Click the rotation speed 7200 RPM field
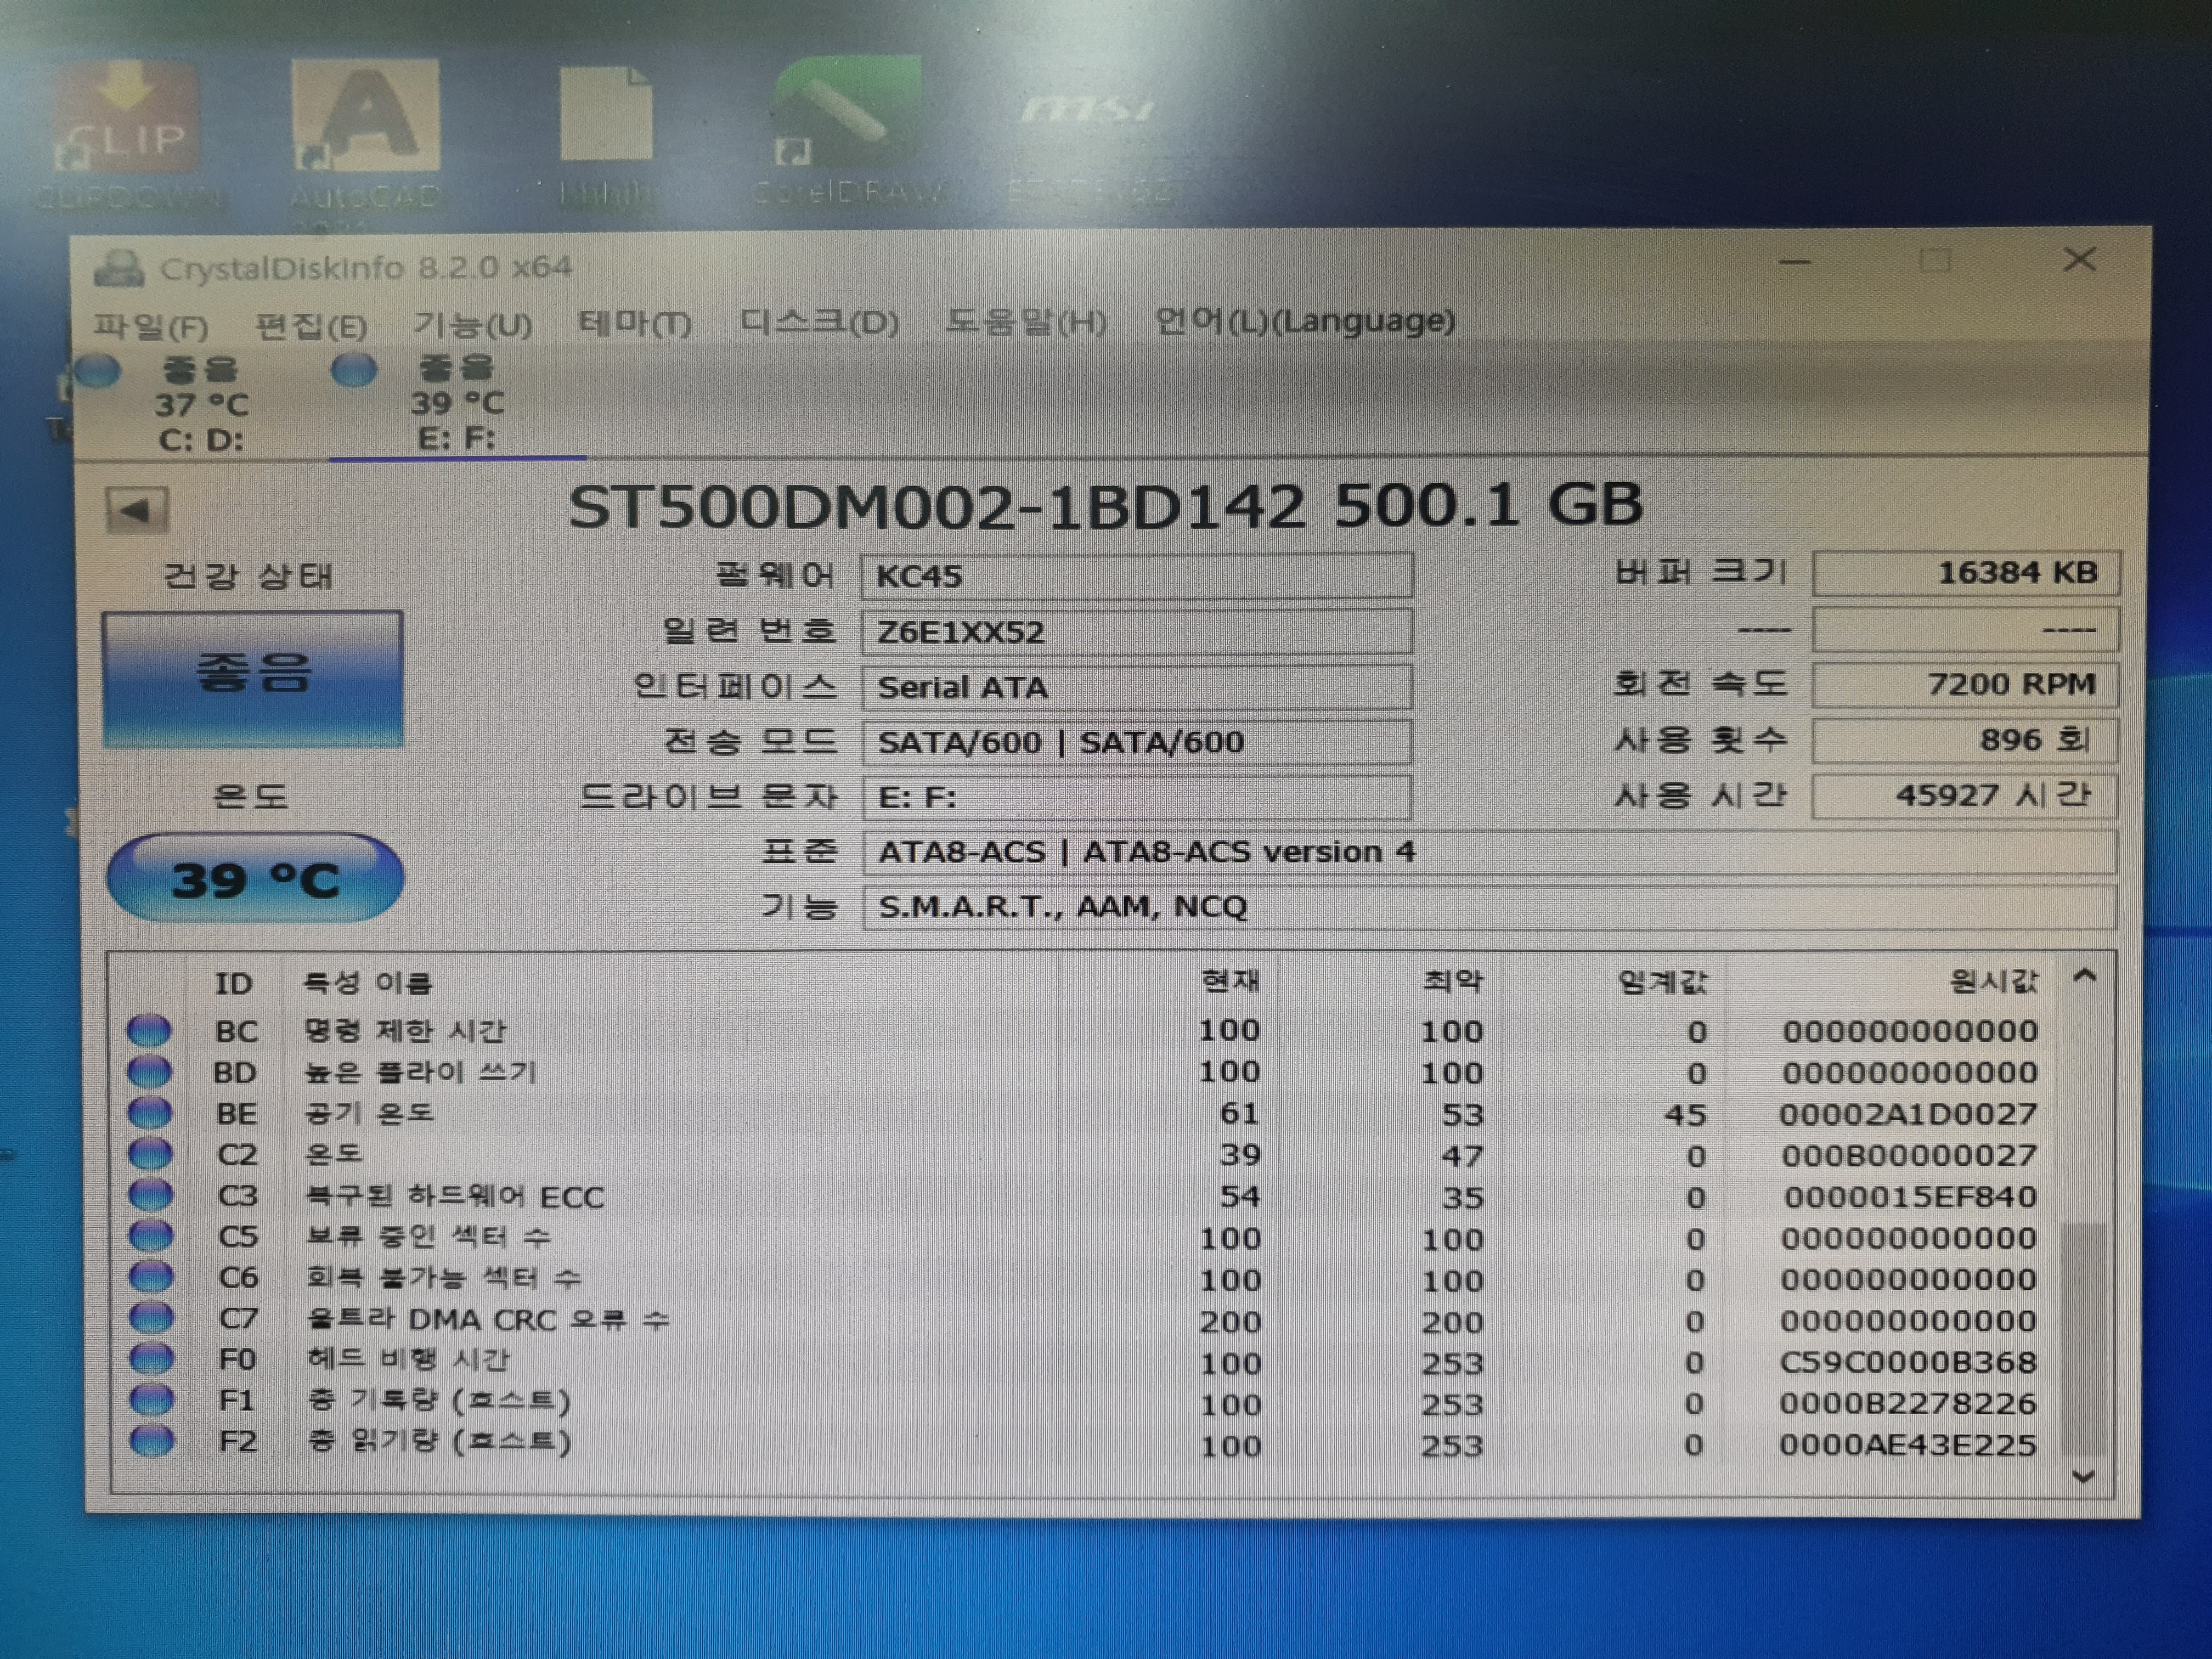This screenshot has height=1659, width=2212. (x=1965, y=684)
